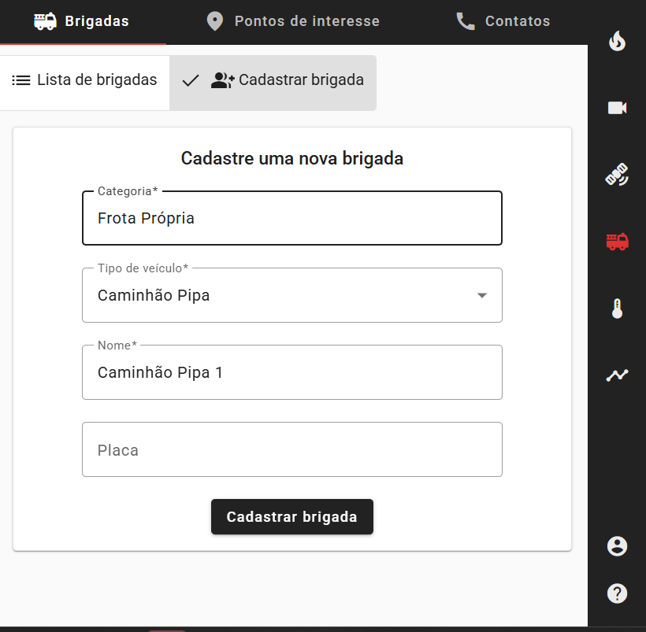Open the line chart sidebar icon
The image size is (646, 632).
tap(617, 375)
